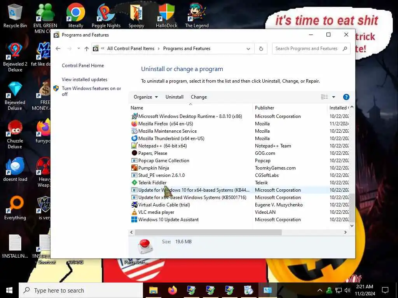Click the Notepad++ program icon in list
398x298 pixels.
click(x=134, y=146)
